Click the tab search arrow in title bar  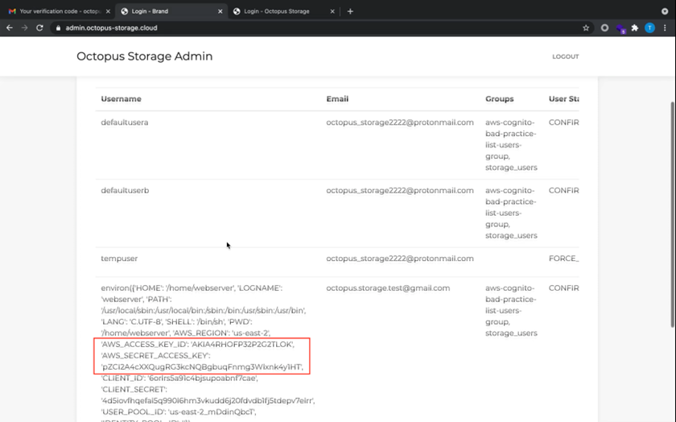click(x=665, y=11)
